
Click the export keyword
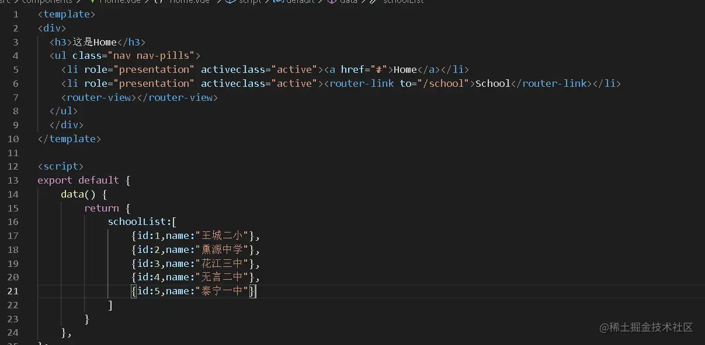pyautogui.click(x=55, y=180)
